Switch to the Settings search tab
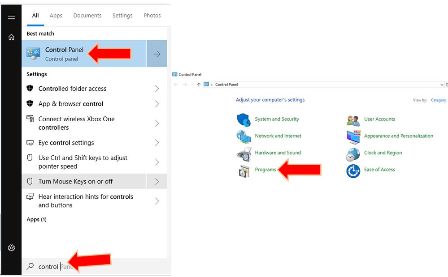Image resolution: width=448 pixels, height=277 pixels. [x=122, y=16]
